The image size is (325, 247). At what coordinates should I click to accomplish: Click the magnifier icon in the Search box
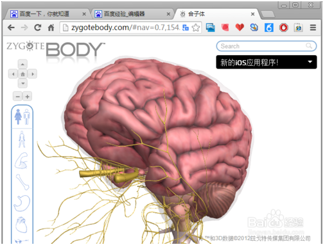[x=309, y=46]
